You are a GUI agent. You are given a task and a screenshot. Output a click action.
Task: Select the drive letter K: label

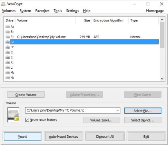click(x=12, y=62)
